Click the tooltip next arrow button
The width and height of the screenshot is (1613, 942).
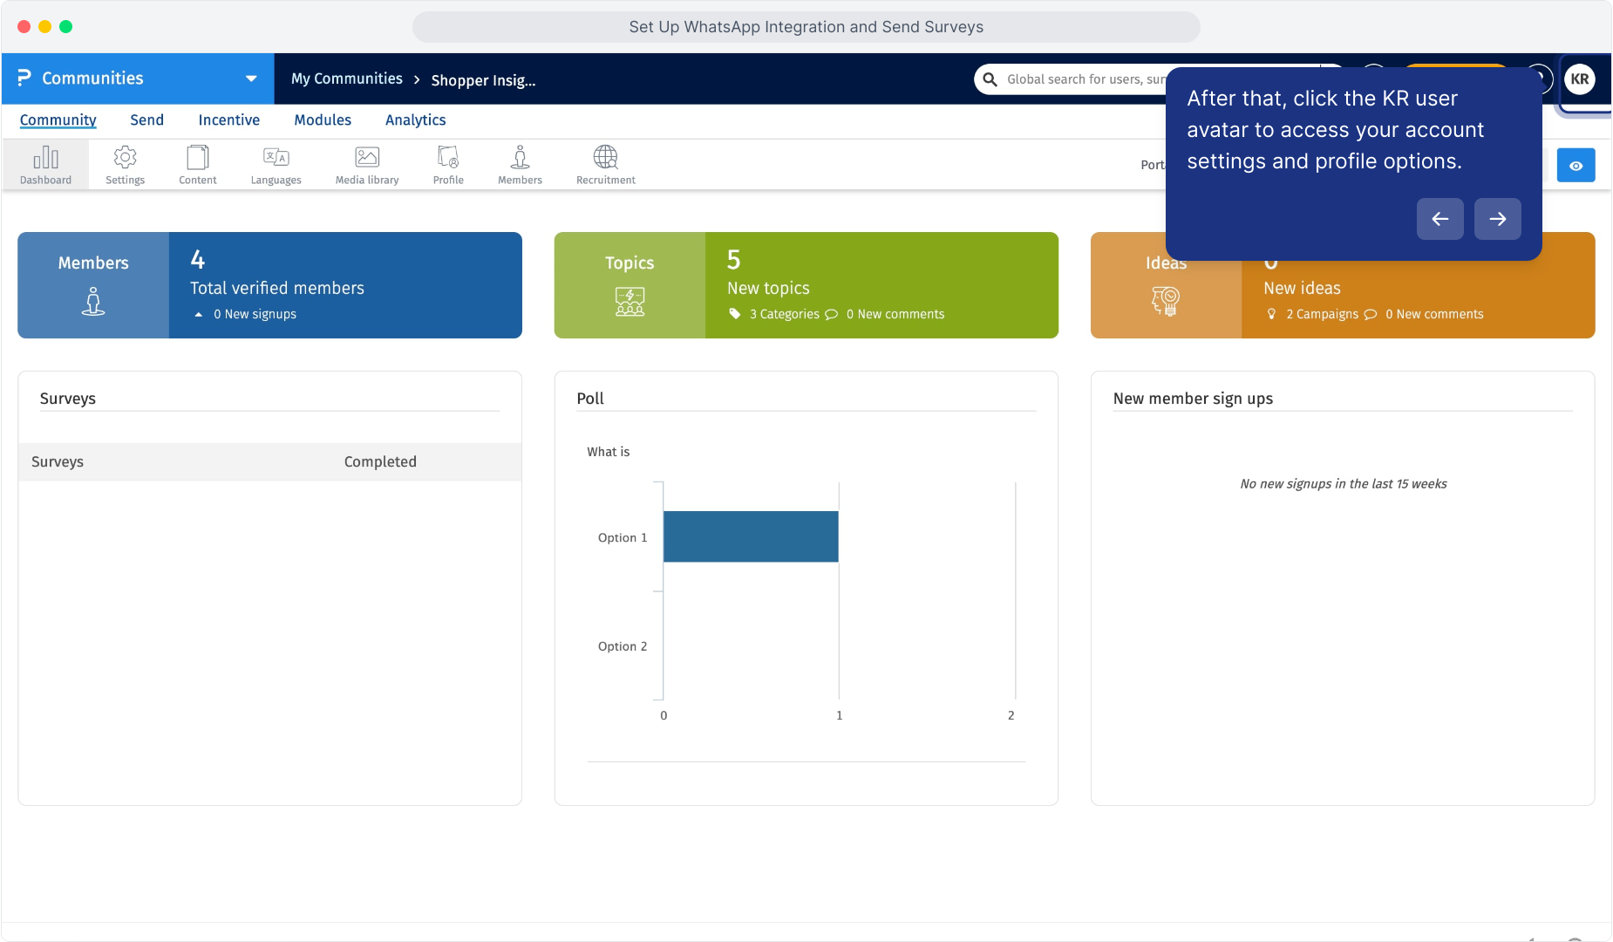click(x=1497, y=219)
